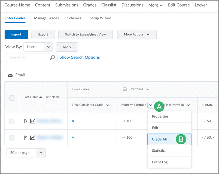The height and width of the screenshot is (174, 219).
Task: Click the Midterm Portfolio chevron menu
Action: [x=151, y=105]
